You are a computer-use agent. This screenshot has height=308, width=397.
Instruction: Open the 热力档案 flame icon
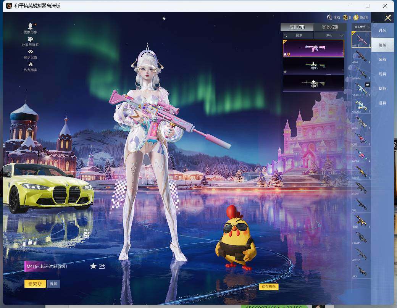point(31,64)
